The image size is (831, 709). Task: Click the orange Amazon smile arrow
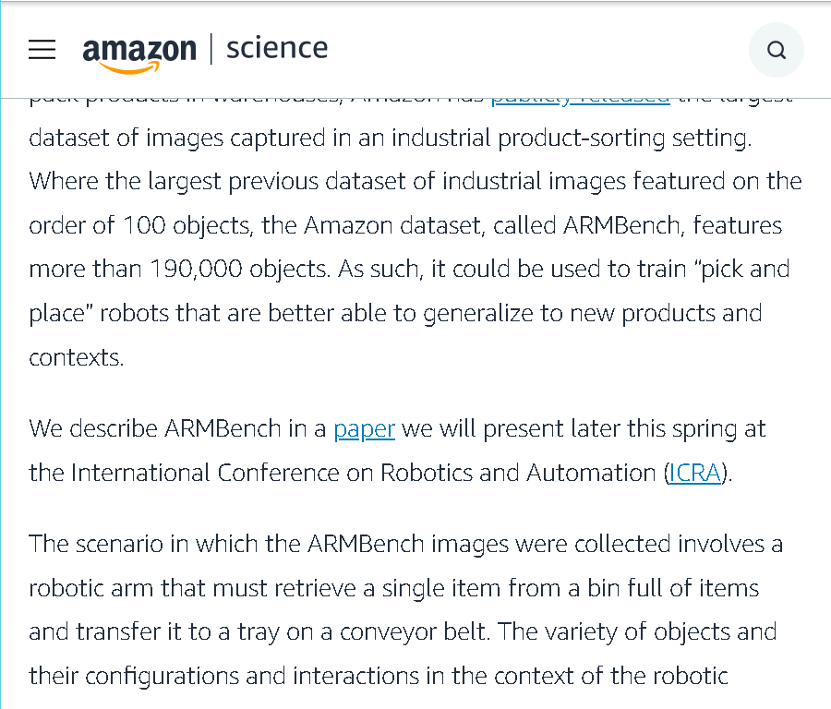click(128, 67)
